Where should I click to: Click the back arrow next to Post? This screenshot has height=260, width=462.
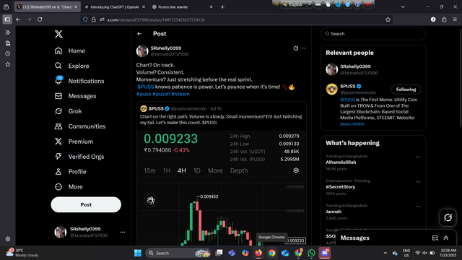139,34
